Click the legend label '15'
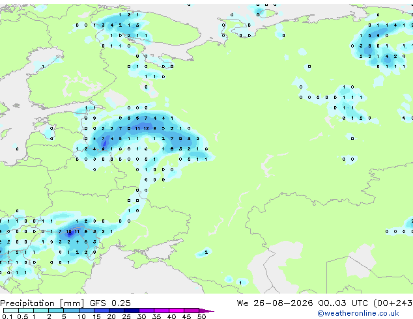The width and height of the screenshot is (413, 319). click(x=96, y=316)
